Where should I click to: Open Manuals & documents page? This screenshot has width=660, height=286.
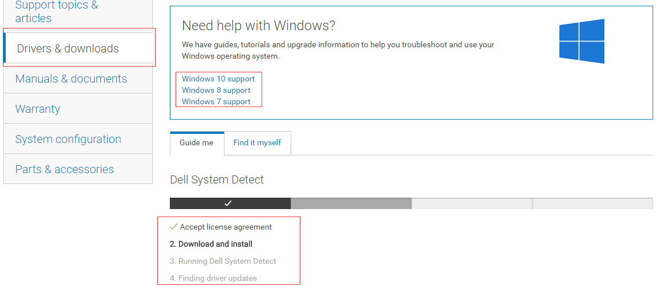[71, 79]
